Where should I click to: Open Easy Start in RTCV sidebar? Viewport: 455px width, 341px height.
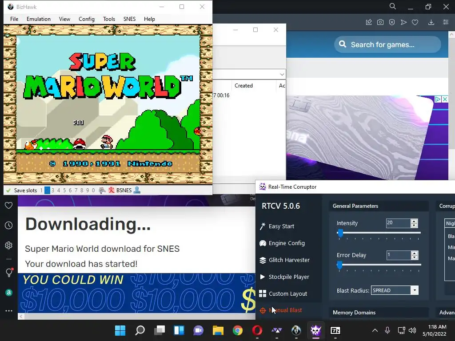(281, 226)
